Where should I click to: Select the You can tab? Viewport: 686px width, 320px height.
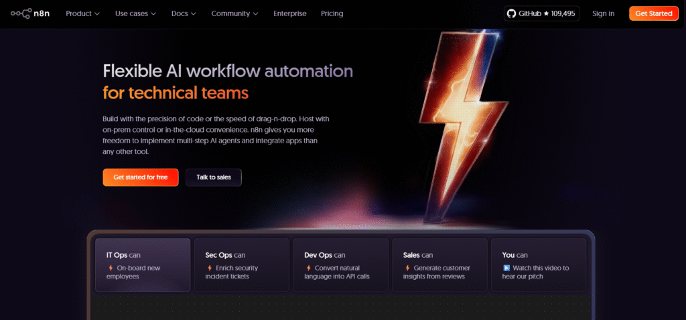[x=539, y=265]
